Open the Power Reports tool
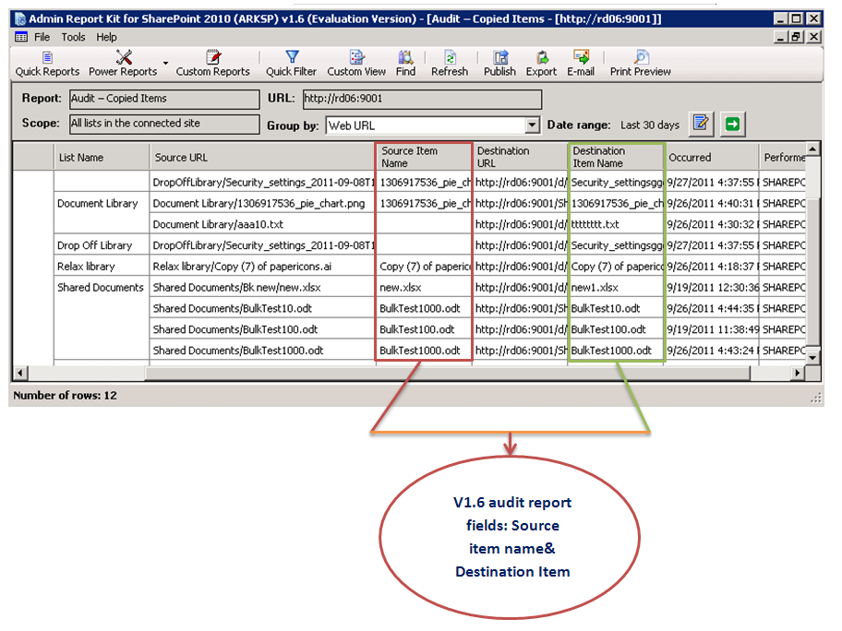Screen dimensions: 842x631 pyautogui.click(x=123, y=65)
